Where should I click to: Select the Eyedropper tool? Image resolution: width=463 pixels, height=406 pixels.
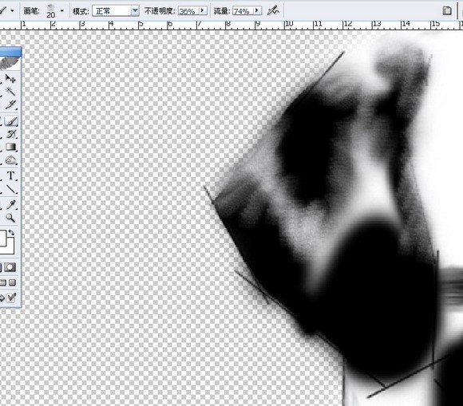coord(11,204)
